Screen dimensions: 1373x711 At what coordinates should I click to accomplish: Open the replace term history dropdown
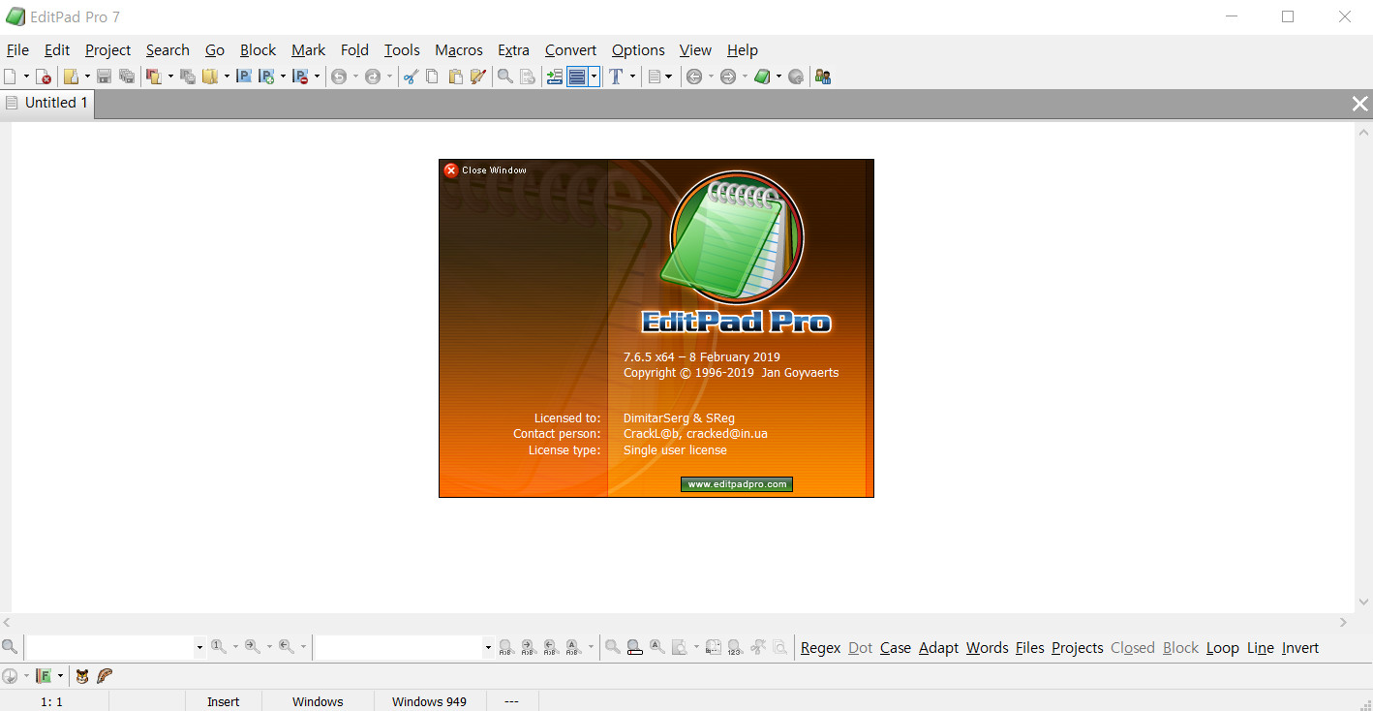(x=488, y=647)
